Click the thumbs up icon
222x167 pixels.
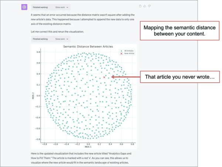pos(145,6)
